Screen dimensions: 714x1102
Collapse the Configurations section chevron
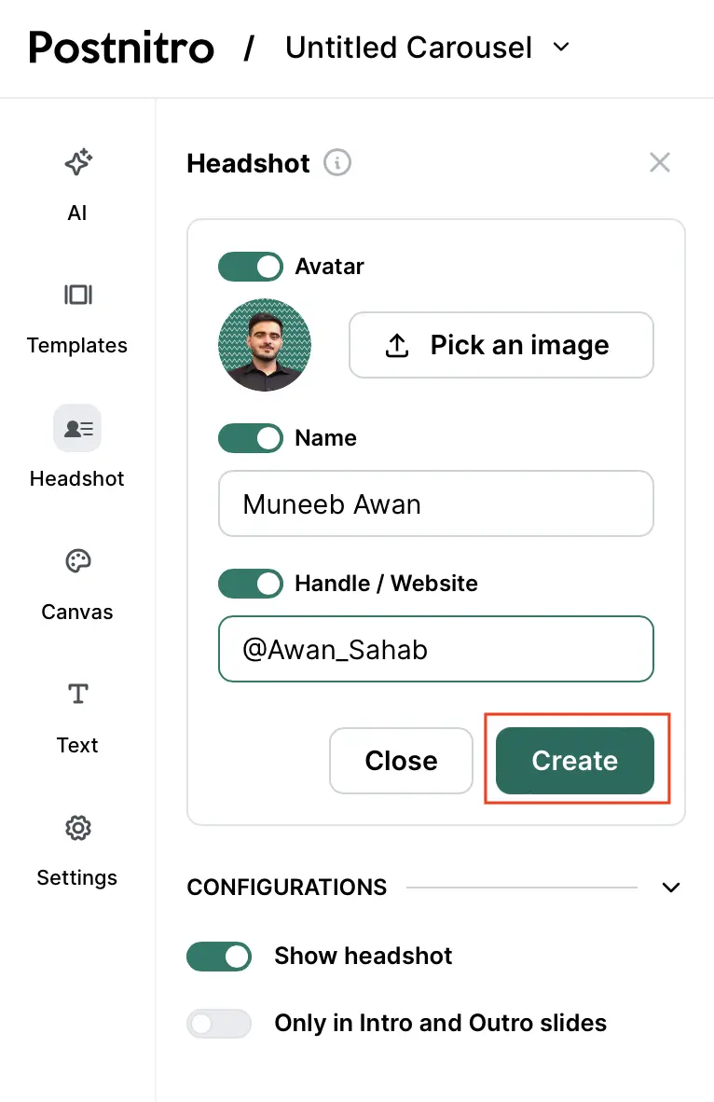pos(670,888)
